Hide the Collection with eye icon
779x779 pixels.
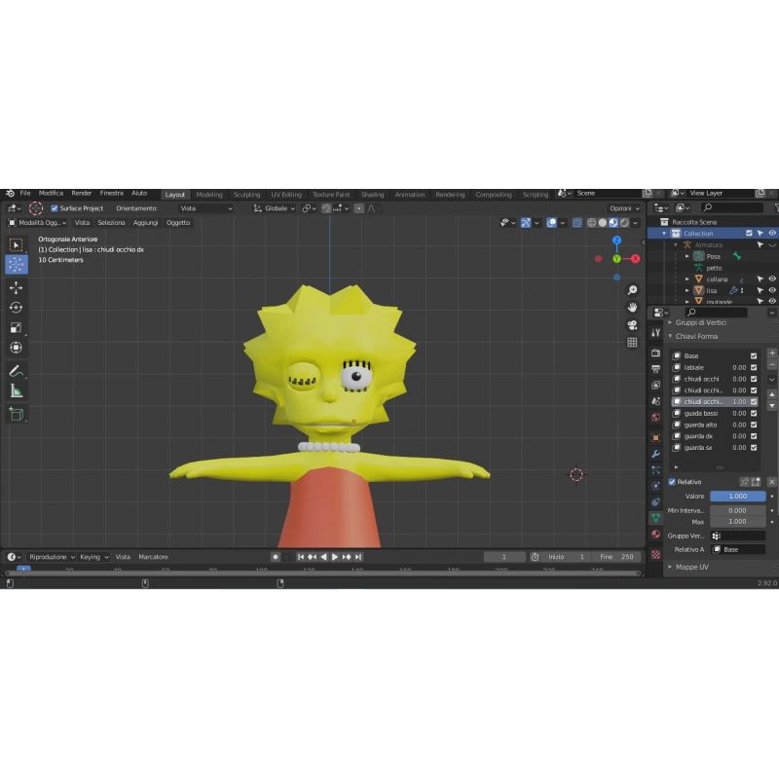772,233
